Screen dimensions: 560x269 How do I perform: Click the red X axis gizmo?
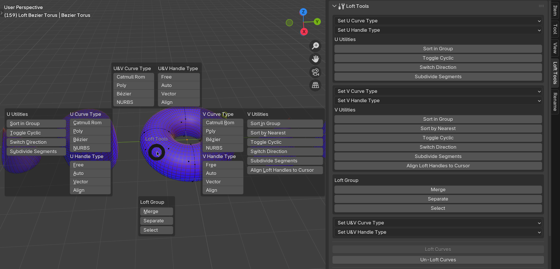(304, 32)
